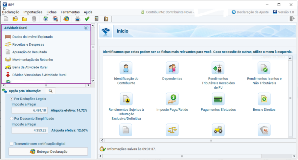Viewport: 298px width, 160px height.
Task: Open Rendimentos Sujeitos à Tributação Exclusiva/Definitiva icon
Action: (x=126, y=99)
